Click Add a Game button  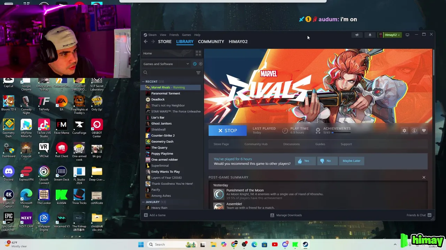point(155,215)
